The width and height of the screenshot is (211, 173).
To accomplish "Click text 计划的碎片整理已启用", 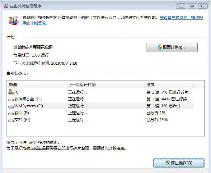I will [33, 47].
